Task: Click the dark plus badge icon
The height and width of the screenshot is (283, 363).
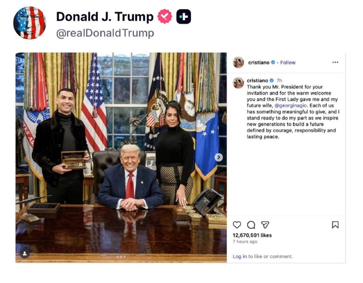Action: (184, 16)
